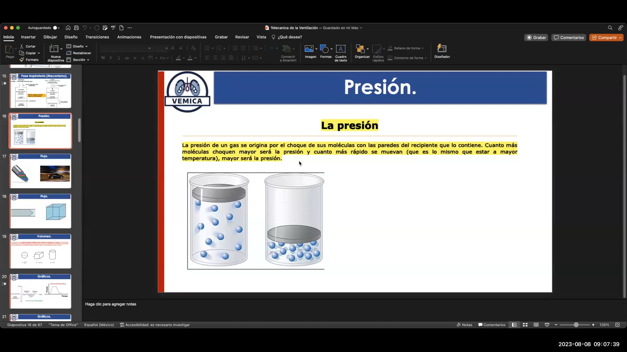Click the Grabar button
Viewport: 627px width, 352px height.
[536, 37]
